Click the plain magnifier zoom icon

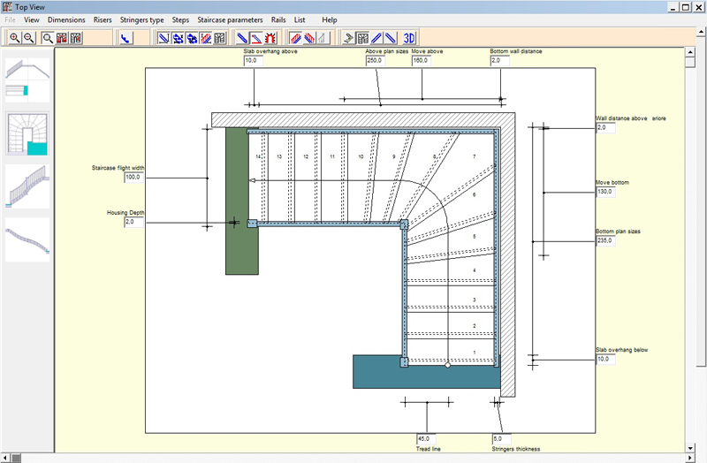[x=48, y=38]
